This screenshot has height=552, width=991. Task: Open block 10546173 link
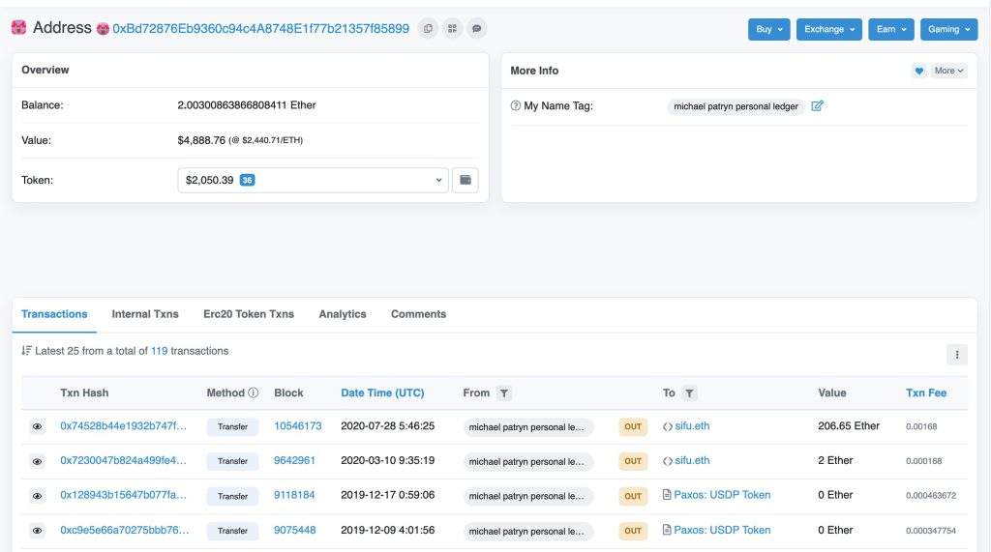(x=298, y=425)
